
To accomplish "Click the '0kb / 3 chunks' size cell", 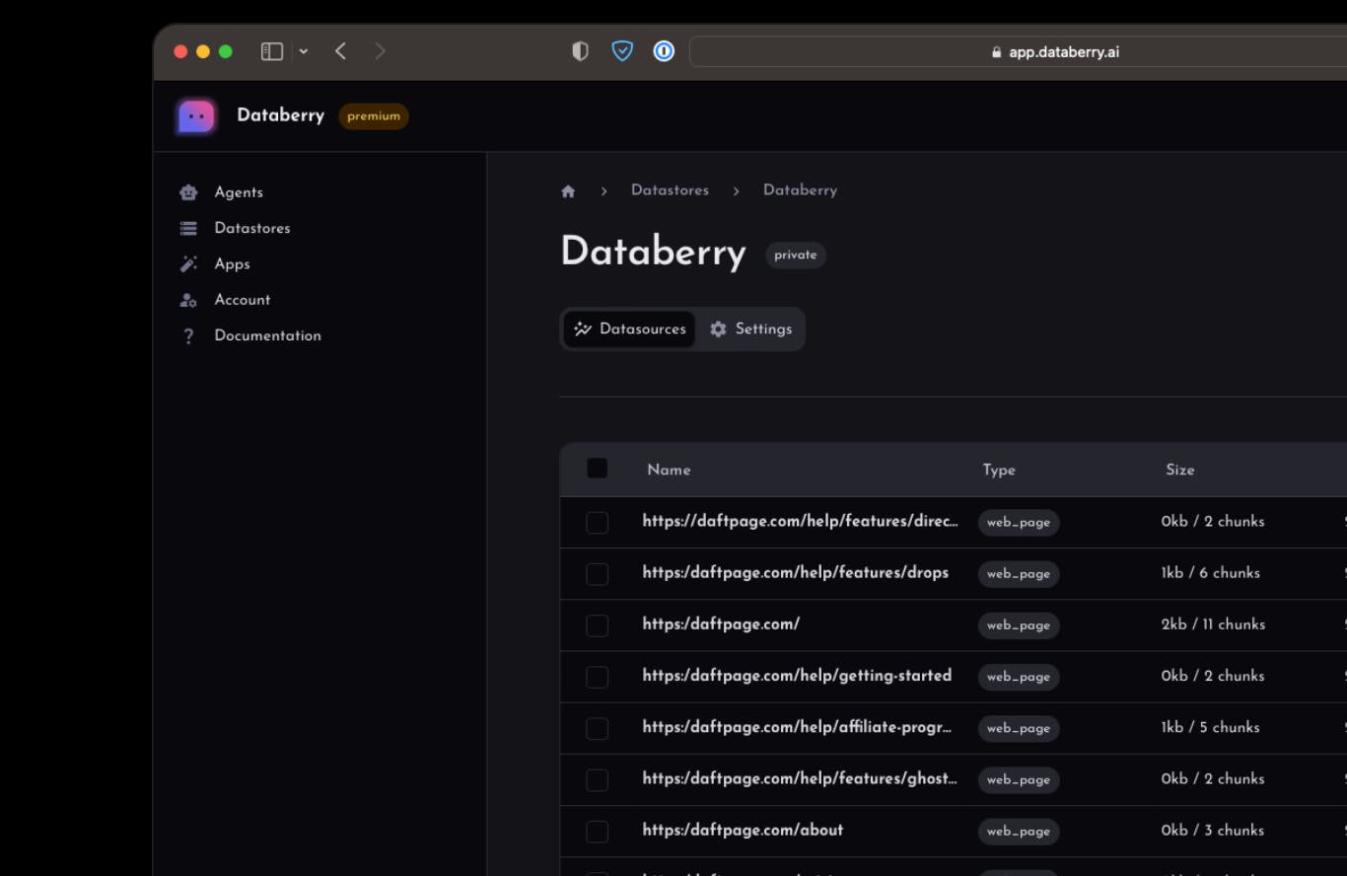I will (x=1212, y=830).
